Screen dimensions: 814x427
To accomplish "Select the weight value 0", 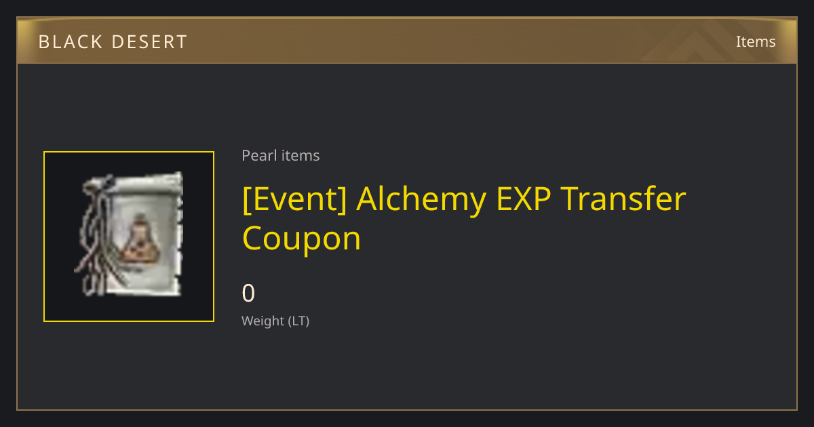I will point(249,293).
